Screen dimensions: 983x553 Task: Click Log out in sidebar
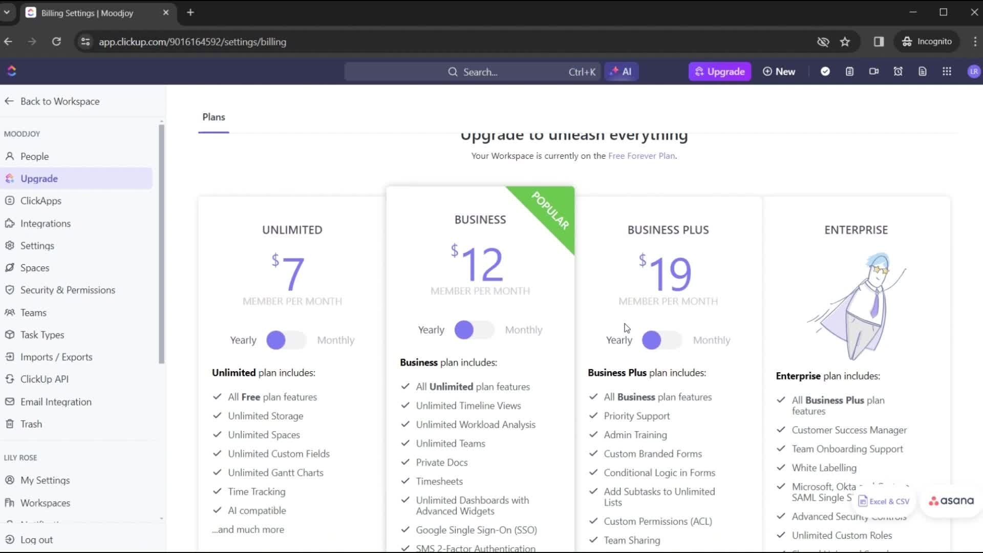pos(29,540)
